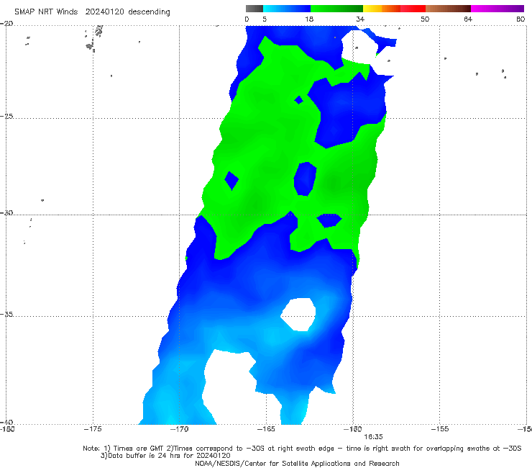This screenshot has height=468, width=532.
Task: Click the color bar label '64'
Action: (468, 19)
